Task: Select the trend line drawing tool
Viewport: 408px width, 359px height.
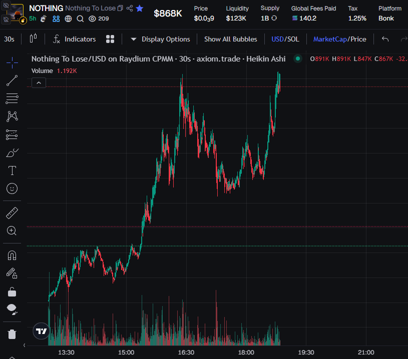Action: (12, 80)
